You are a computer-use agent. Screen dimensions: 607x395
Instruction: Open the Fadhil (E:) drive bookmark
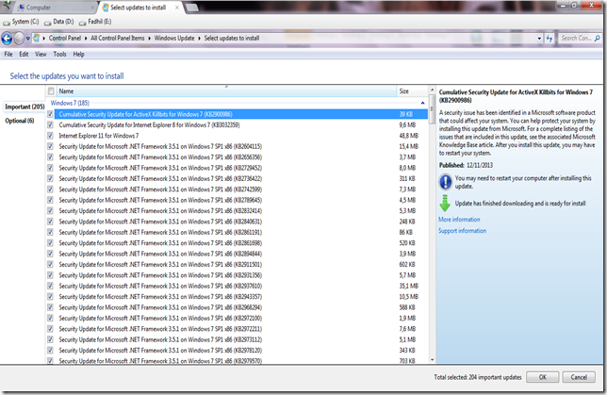pyautogui.click(x=95, y=22)
